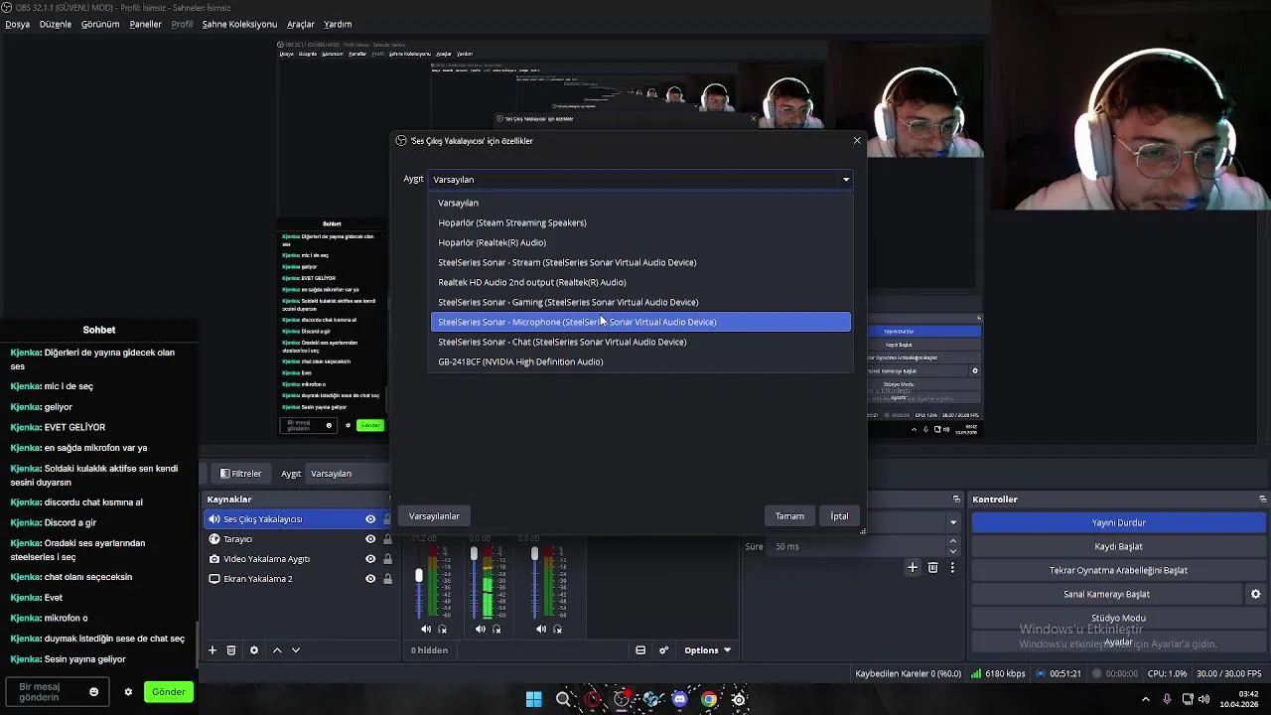Start recording with Kaydı Başlat

click(1118, 546)
